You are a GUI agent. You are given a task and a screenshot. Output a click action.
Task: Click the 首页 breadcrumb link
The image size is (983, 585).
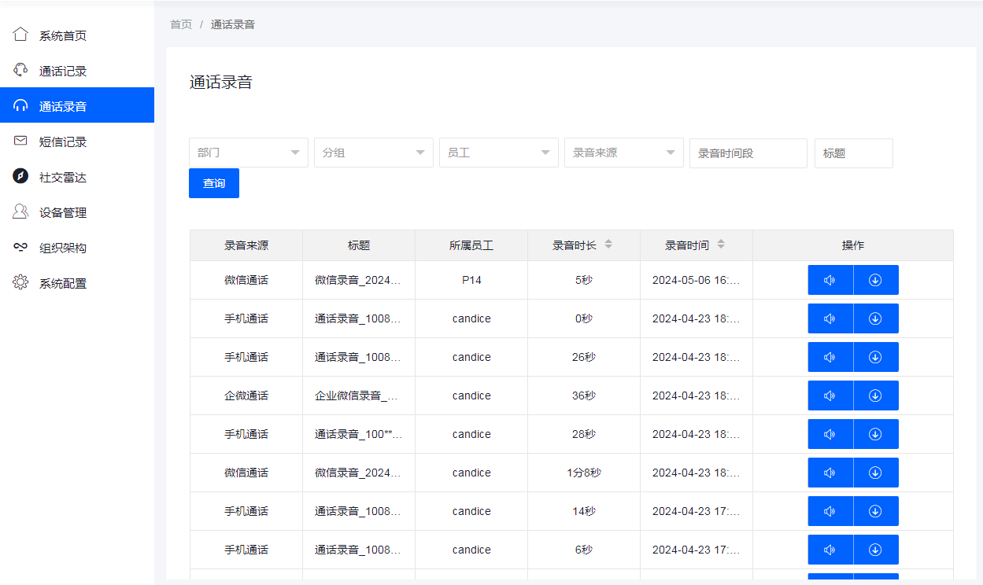coord(181,24)
